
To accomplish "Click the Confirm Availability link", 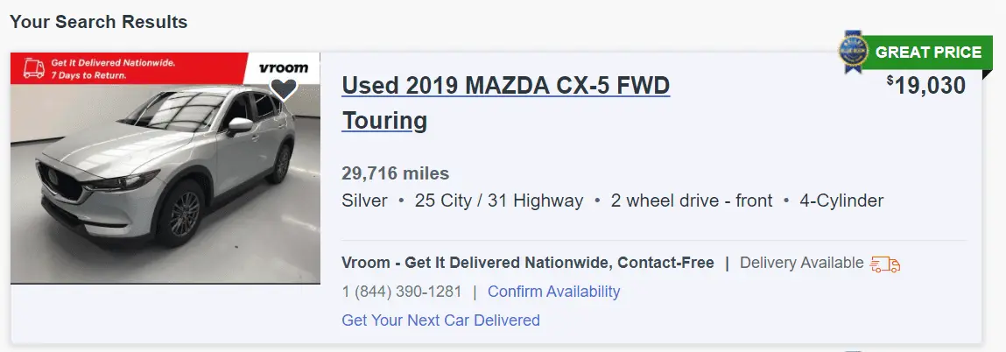I will coord(553,292).
